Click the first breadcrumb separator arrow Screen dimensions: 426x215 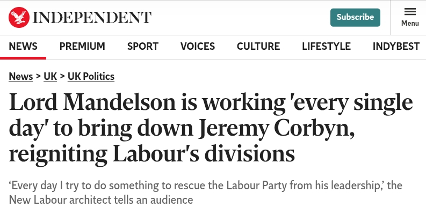[38, 76]
